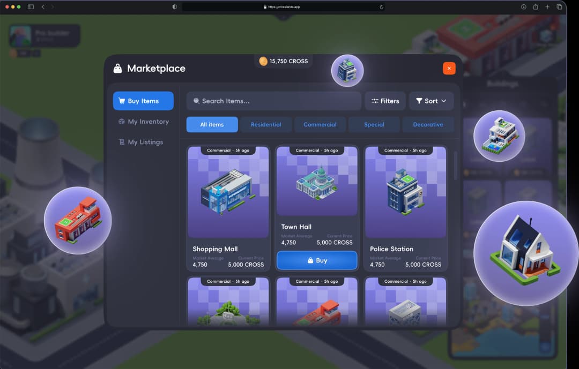Screen dimensions: 579x369
Task: Close the Marketplace with the orange X
Action: pos(449,68)
